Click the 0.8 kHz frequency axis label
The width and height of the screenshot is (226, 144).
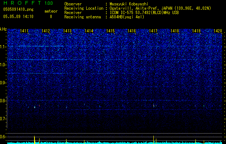coord(3,101)
